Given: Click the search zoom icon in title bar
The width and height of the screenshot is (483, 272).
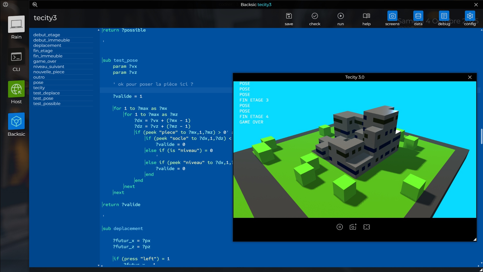Looking at the screenshot, I should (x=35, y=5).
